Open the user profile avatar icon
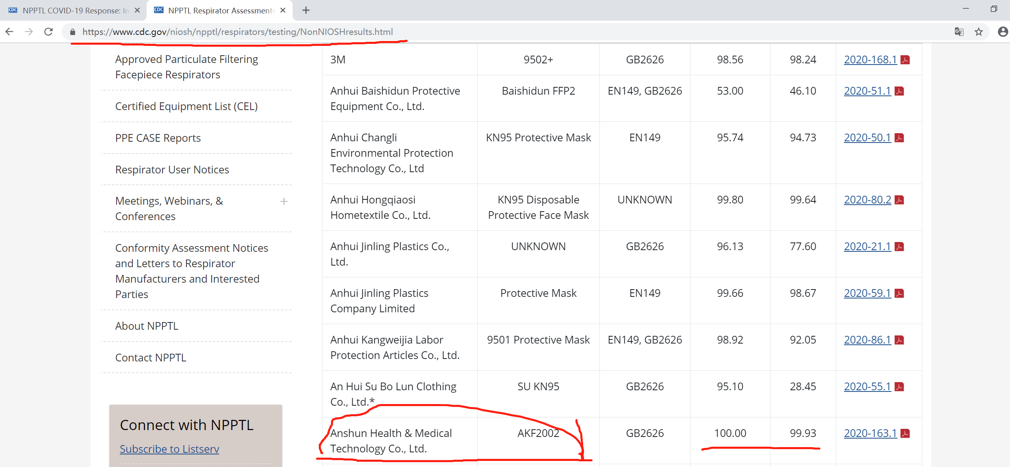 point(1002,32)
